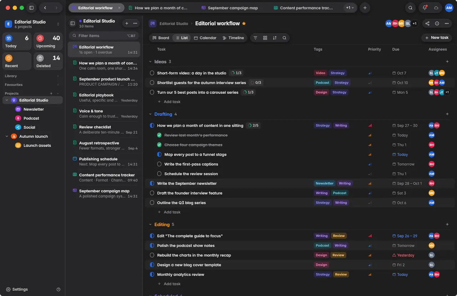
Task: Add item with plus in Editorial Studio list
Action: coord(127,23)
